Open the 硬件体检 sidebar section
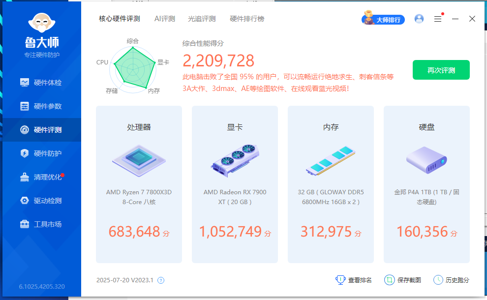487x300 pixels. (x=42, y=83)
